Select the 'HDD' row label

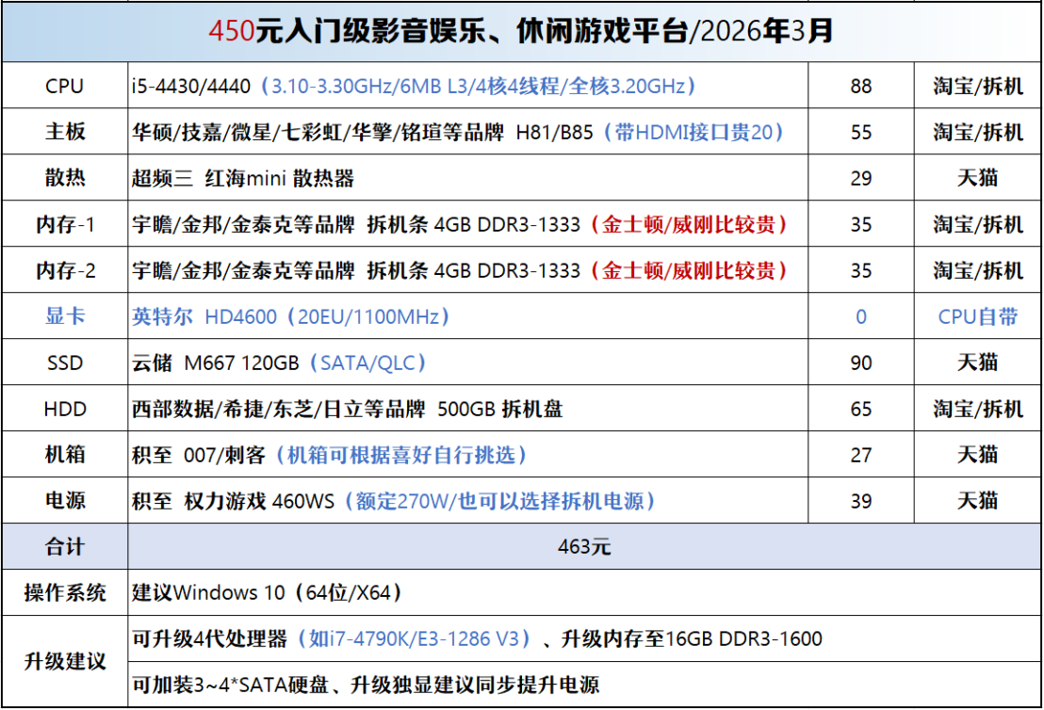[x=65, y=409]
